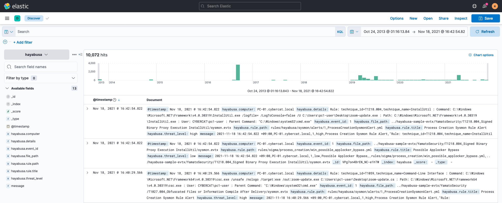Screen dimensions: 502x203
Task: Click the Save button
Action: [486, 18]
